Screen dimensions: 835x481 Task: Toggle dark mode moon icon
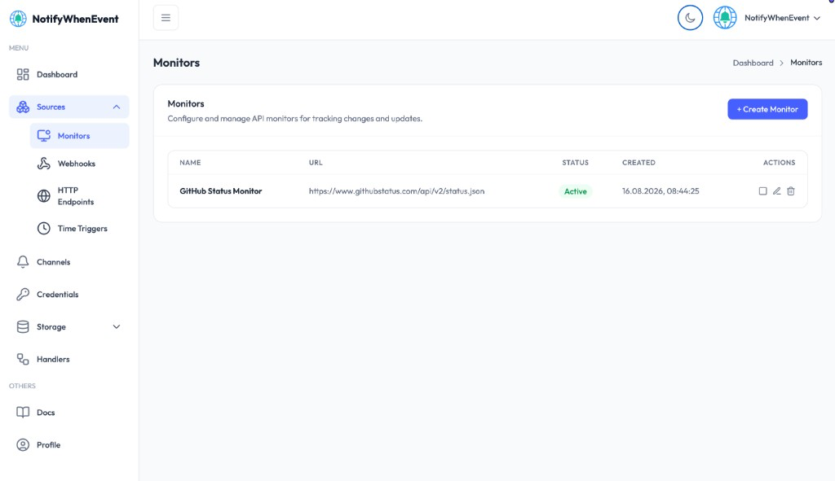pyautogui.click(x=690, y=18)
